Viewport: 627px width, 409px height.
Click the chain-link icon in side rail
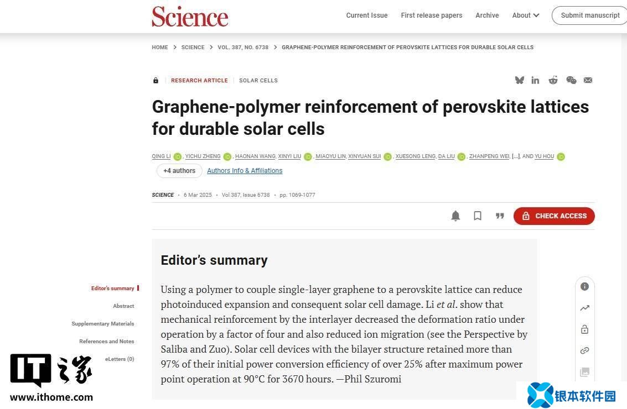(584, 350)
